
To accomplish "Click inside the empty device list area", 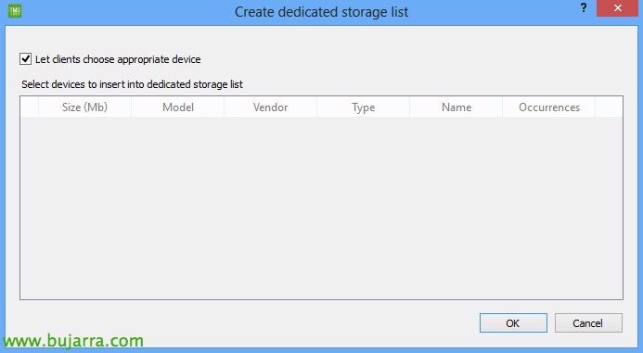I will point(321,208).
